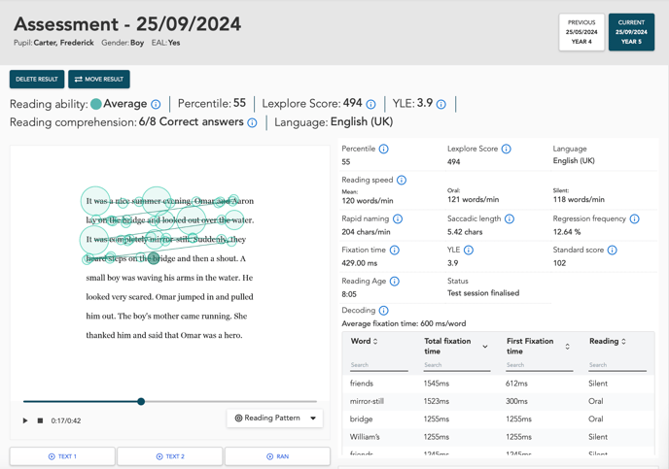Switch to TEXT 1 tab
Screen dimensions: 669x469
62,456
